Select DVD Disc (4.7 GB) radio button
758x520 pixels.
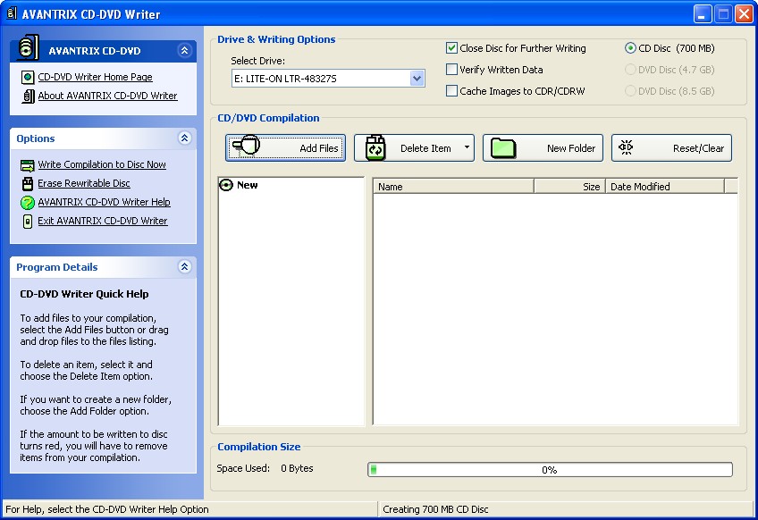pyautogui.click(x=630, y=70)
